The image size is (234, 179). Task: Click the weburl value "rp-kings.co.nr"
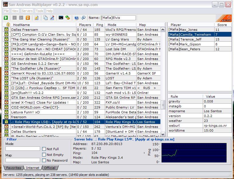pos(215,126)
